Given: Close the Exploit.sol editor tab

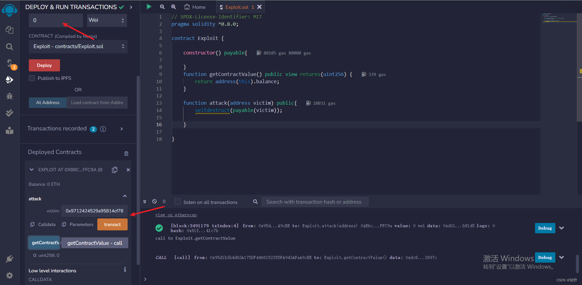Looking at the screenshot, I should (259, 7).
